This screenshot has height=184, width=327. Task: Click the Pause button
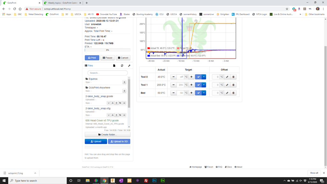click(107, 58)
